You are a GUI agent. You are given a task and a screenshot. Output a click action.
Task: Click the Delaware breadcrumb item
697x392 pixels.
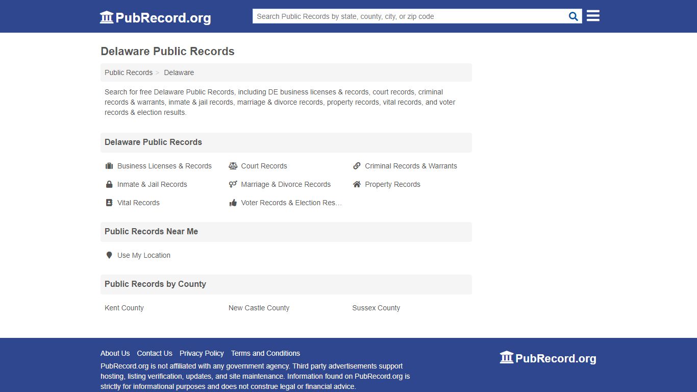pos(179,72)
